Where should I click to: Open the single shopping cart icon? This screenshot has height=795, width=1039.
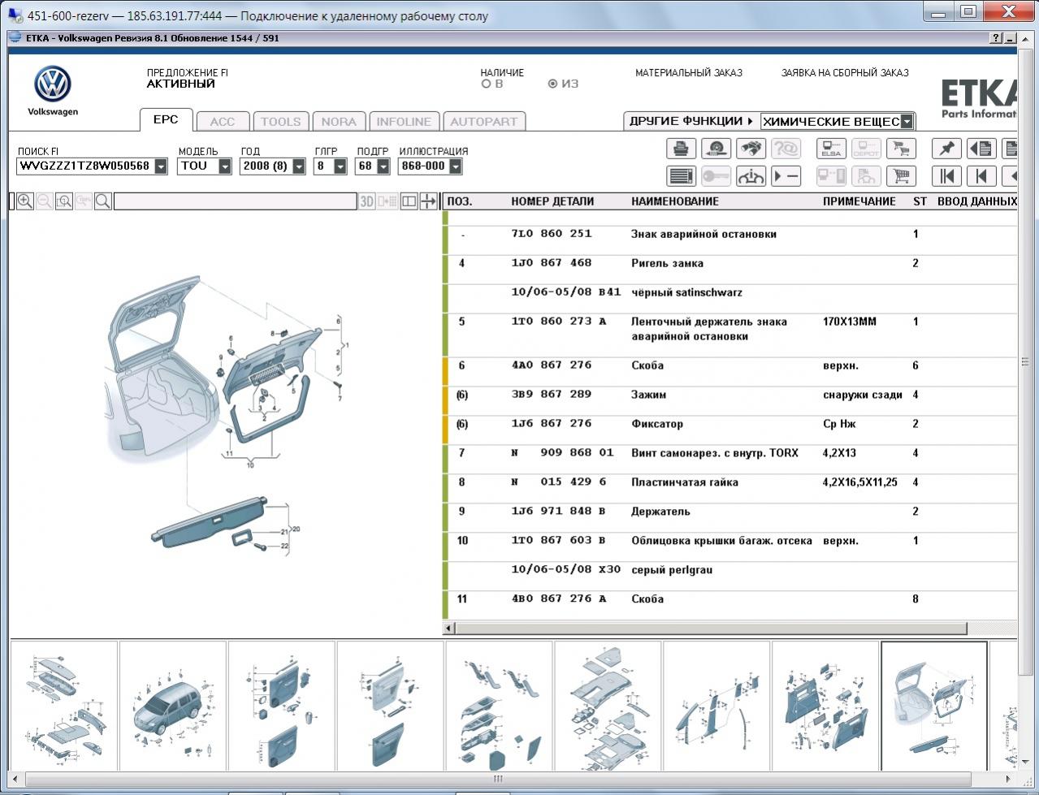tap(901, 176)
